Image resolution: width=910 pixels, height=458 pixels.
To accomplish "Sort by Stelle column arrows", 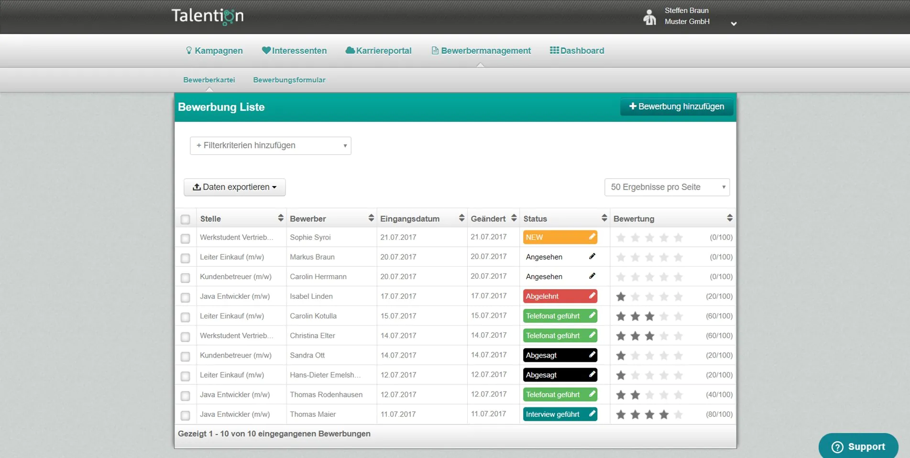I will tap(281, 218).
